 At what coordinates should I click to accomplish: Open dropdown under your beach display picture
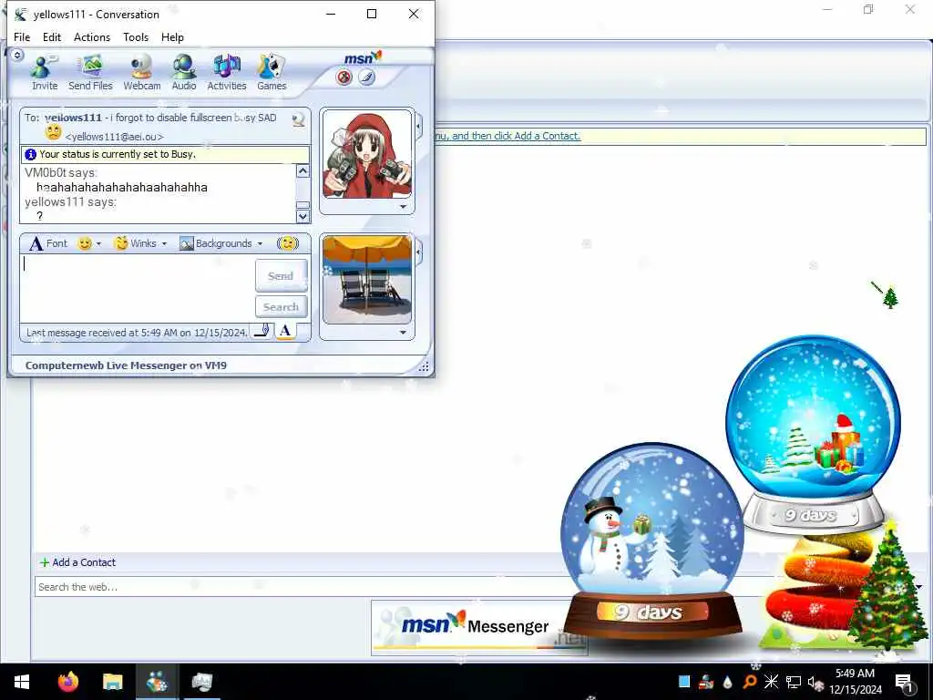click(404, 333)
